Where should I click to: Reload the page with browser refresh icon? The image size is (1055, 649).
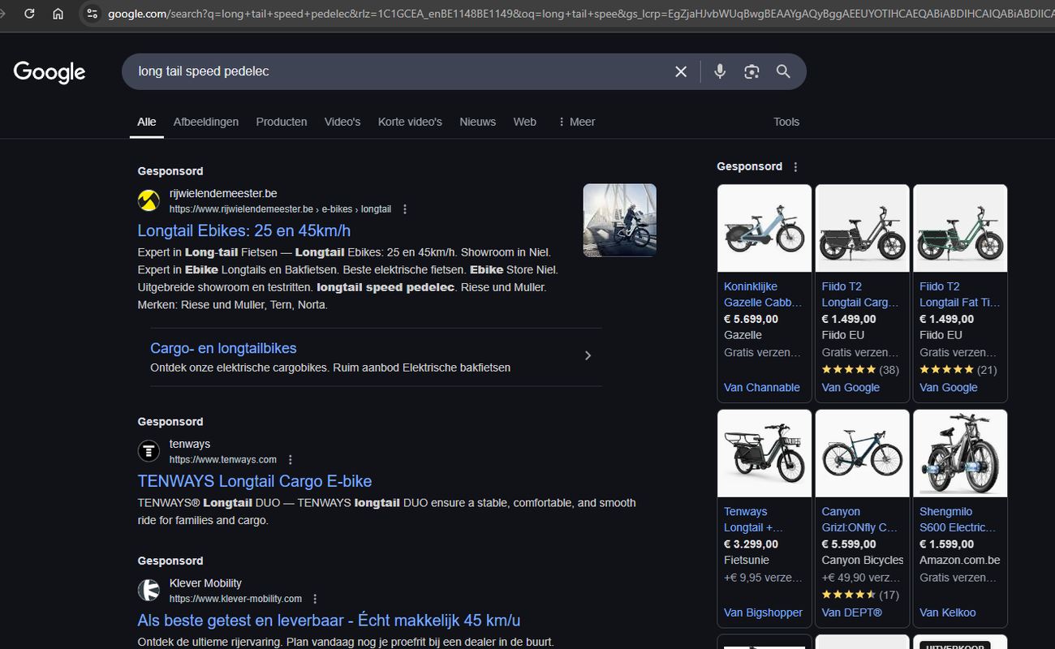(x=29, y=14)
